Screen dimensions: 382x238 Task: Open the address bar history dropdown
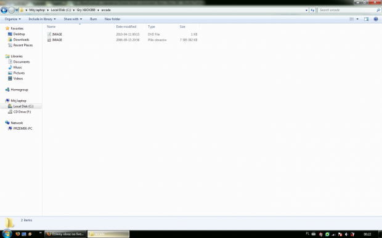306,10
